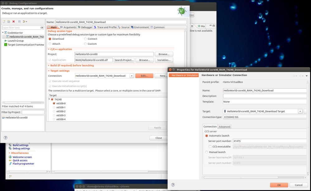Collapse the C/C++ application section
The image size is (311, 191).
pos(49,49)
